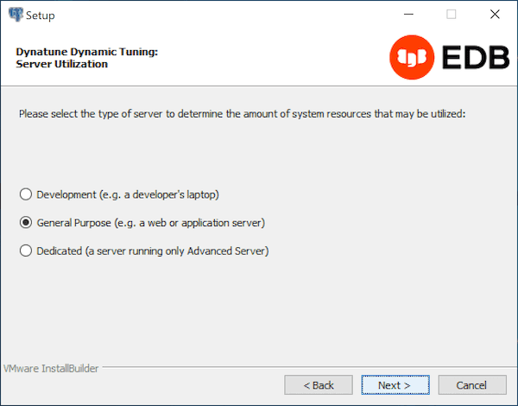Click the black EDB wordmark
This screenshot has width=518, height=406.
point(473,59)
